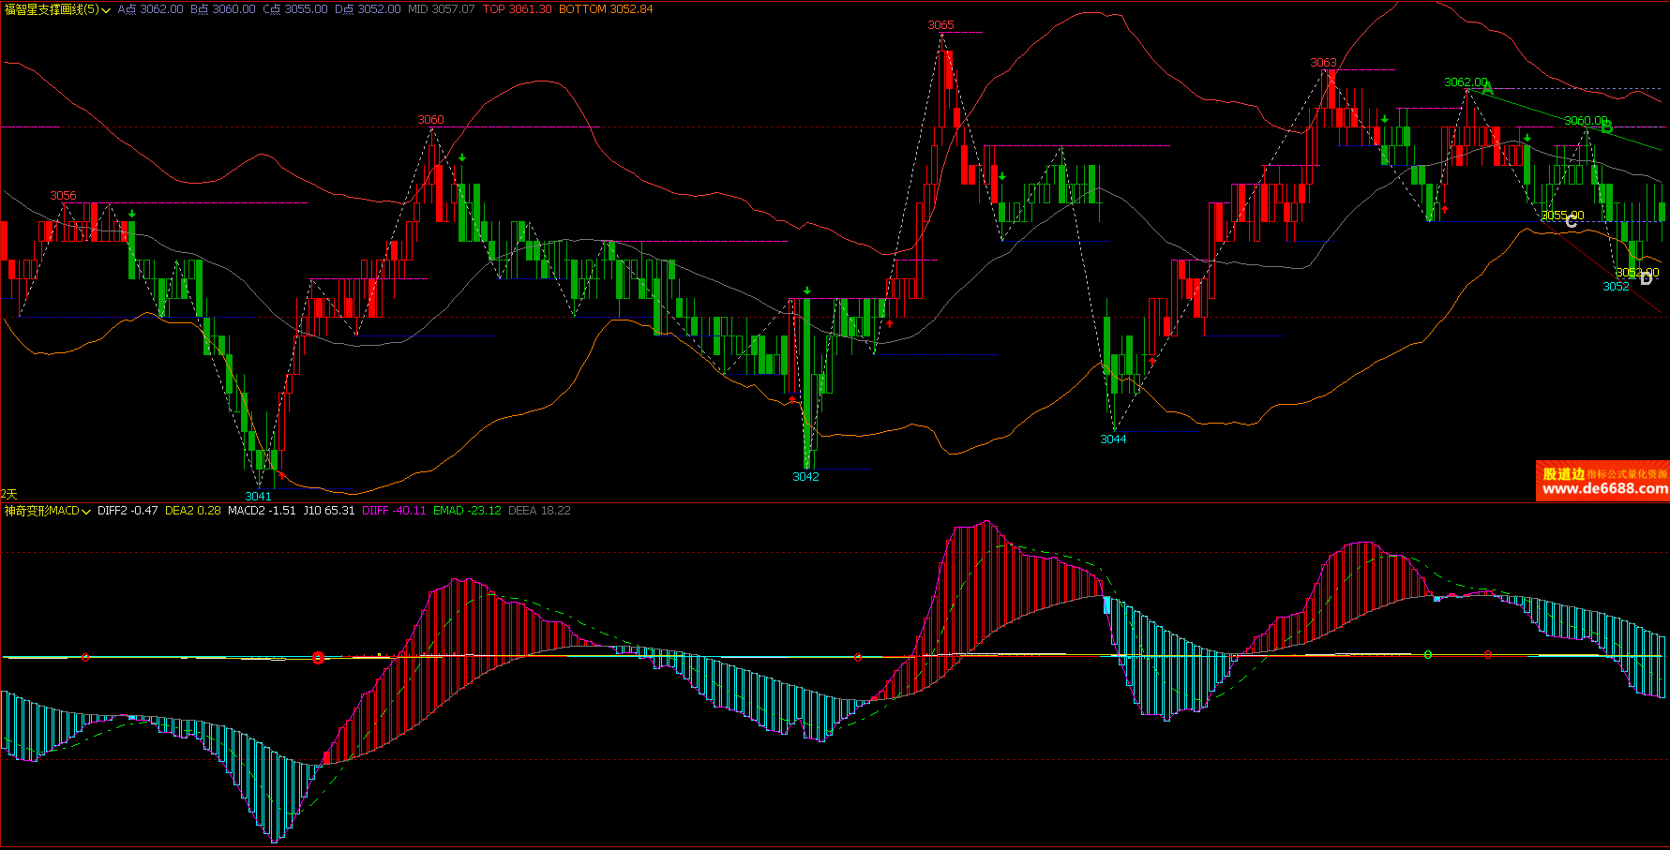Click the 神奇变形MACD indicator name
This screenshot has width=1670, height=850.
click(41, 511)
